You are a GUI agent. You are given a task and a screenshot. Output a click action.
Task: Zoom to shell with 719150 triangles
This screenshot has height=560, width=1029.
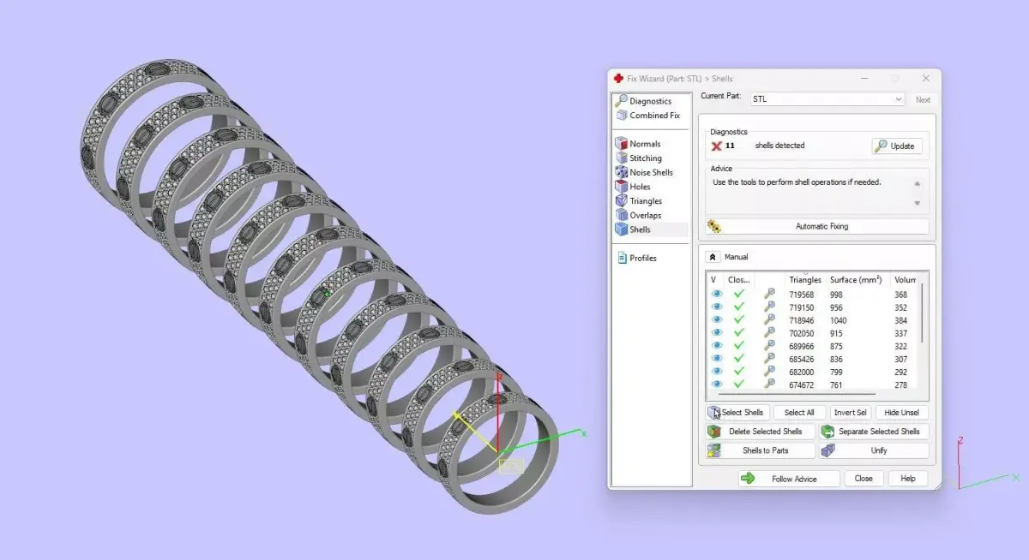[x=770, y=307]
